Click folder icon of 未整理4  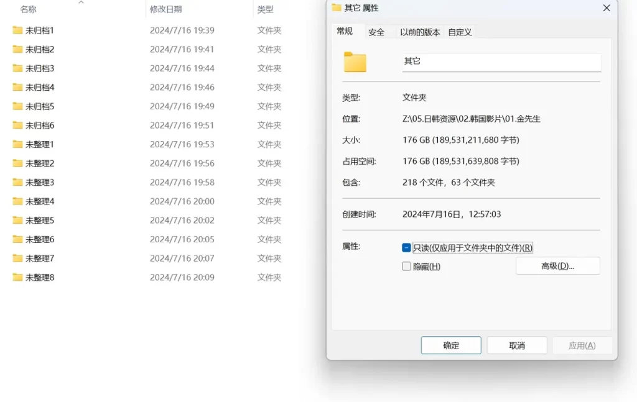tap(17, 201)
